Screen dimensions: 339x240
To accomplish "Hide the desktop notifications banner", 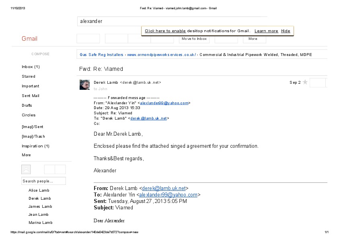I will [x=286, y=31].
